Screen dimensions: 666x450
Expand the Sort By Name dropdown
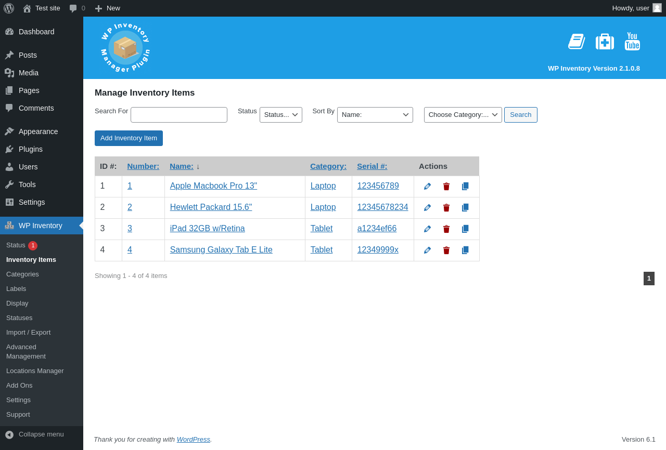point(375,115)
